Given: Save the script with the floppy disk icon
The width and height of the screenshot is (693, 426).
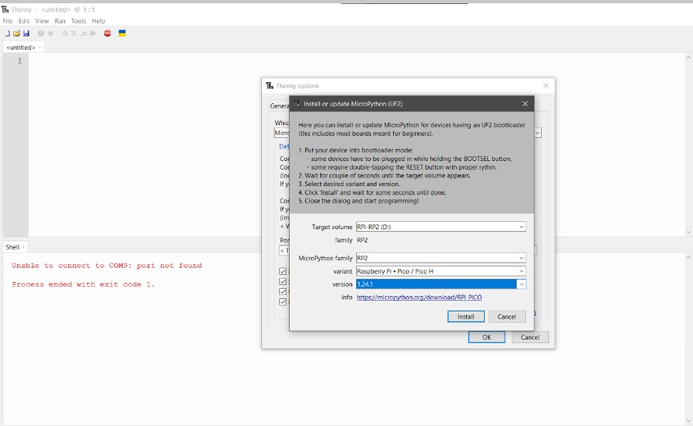Looking at the screenshot, I should [x=26, y=34].
